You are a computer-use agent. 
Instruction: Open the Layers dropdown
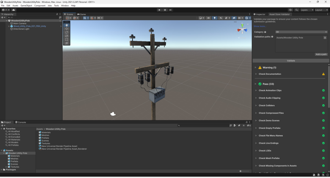[x=307, y=10]
